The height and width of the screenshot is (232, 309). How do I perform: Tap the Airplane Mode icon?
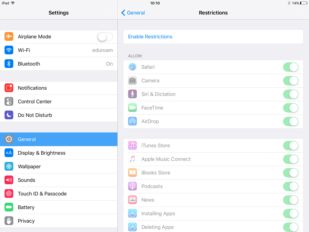tap(9, 37)
